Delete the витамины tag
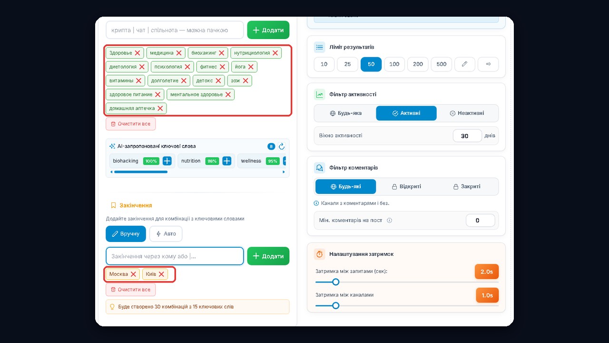The width and height of the screenshot is (609, 343). (x=138, y=81)
